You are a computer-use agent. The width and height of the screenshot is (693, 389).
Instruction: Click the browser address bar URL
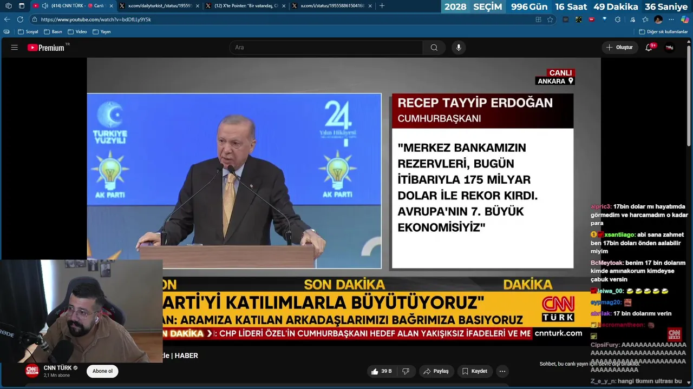coord(96,19)
